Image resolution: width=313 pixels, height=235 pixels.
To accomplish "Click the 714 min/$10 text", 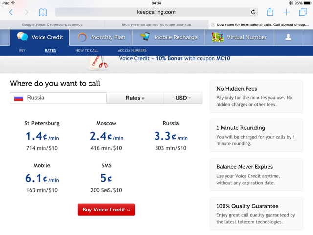I will coord(42,148).
